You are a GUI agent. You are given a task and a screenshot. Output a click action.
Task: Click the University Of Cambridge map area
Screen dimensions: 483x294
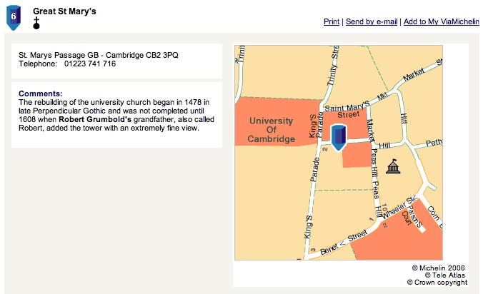pos(271,130)
